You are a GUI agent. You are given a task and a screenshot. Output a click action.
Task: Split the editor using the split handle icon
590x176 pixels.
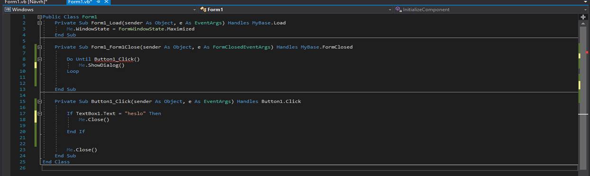(583, 17)
